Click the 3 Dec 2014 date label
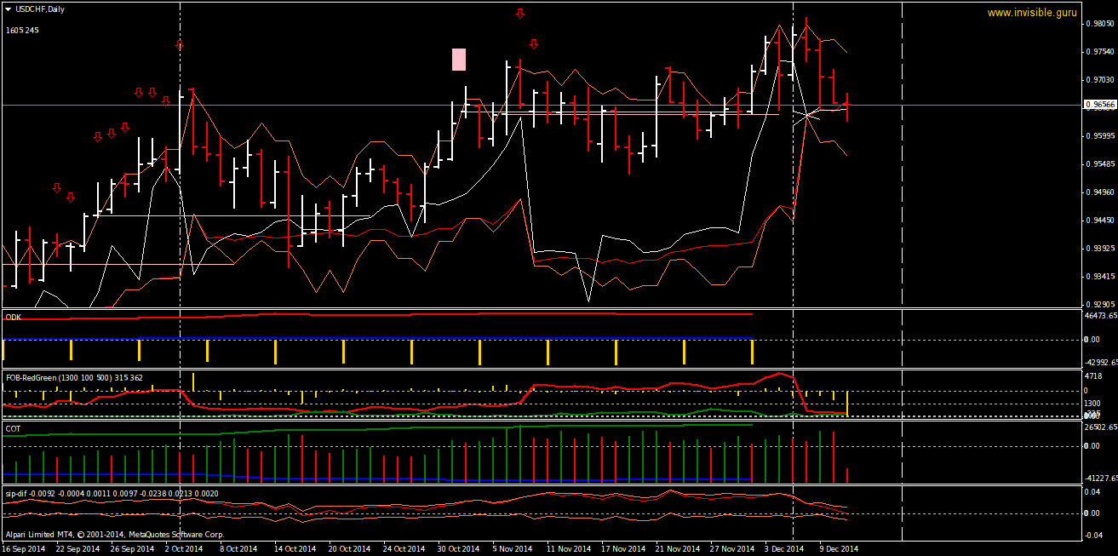1118x556 pixels. [x=784, y=549]
